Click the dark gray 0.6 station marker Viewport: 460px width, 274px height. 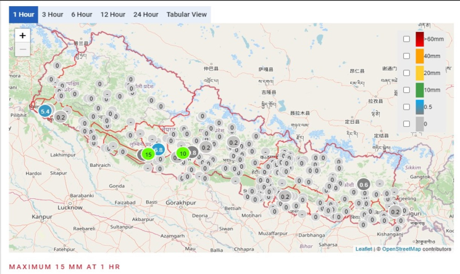364,185
